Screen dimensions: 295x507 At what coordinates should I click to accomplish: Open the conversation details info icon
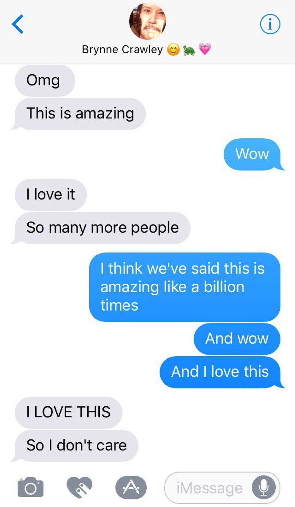pos(270,24)
